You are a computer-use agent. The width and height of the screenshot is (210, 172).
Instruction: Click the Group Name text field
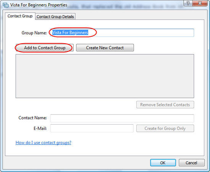(x=122, y=32)
